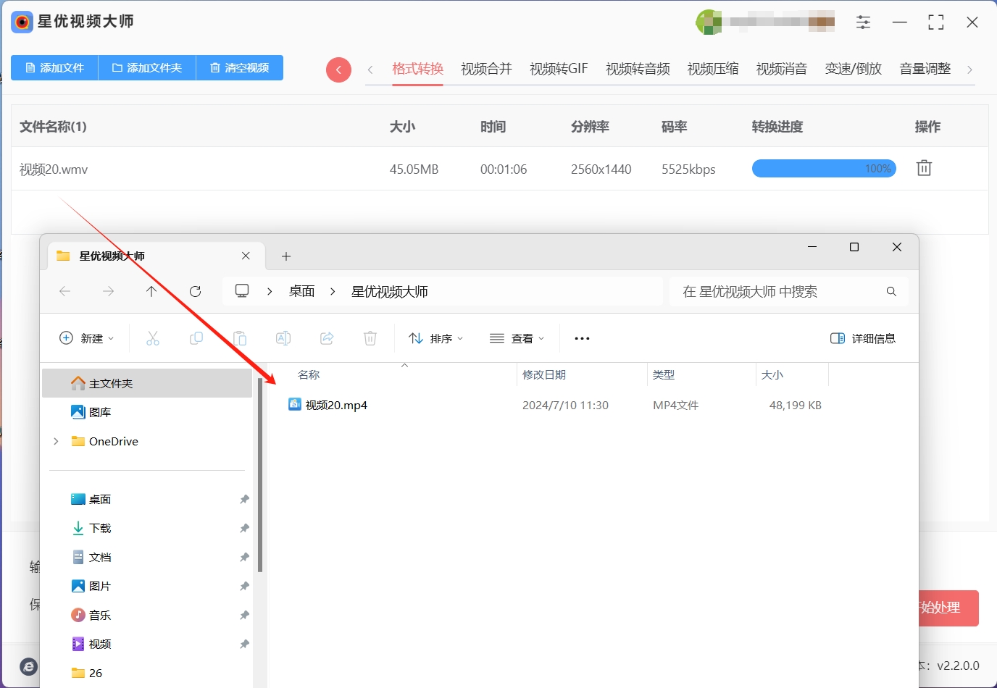
Task: Switch to the 视频消音 tab
Action: coord(782,69)
